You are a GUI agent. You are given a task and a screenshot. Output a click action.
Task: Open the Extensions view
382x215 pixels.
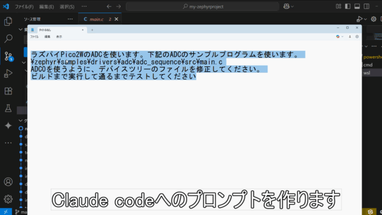(8, 91)
